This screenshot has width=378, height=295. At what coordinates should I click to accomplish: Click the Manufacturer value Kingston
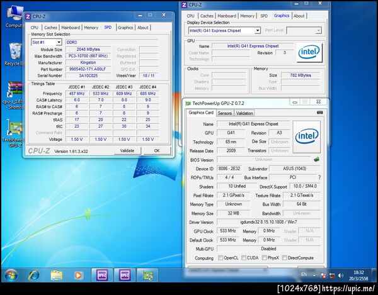click(x=88, y=62)
